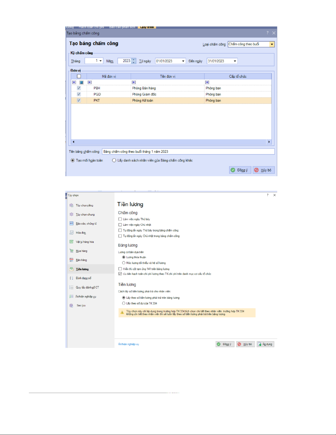Click the Hóa đơn sidebar icon
Screen dimensions: 336x435
tap(71, 233)
